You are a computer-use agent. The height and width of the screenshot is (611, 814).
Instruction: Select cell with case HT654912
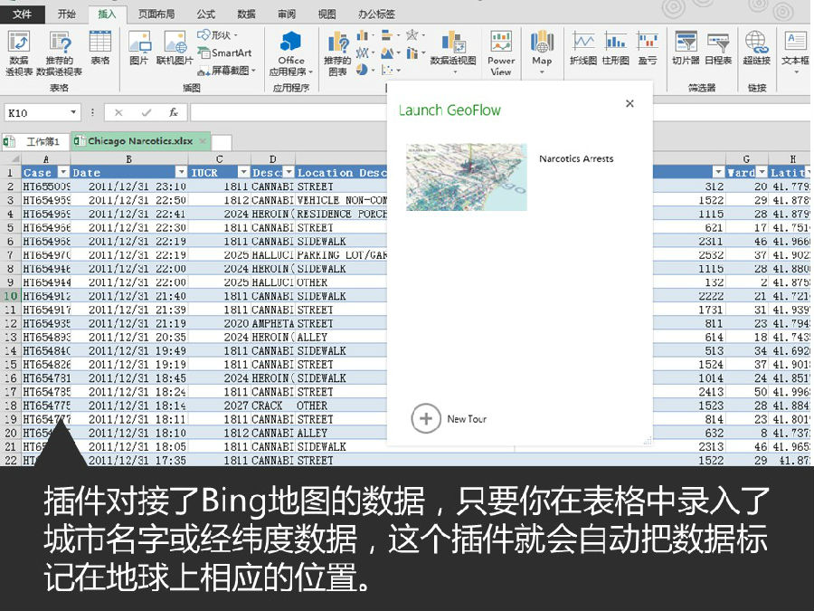pos(45,296)
